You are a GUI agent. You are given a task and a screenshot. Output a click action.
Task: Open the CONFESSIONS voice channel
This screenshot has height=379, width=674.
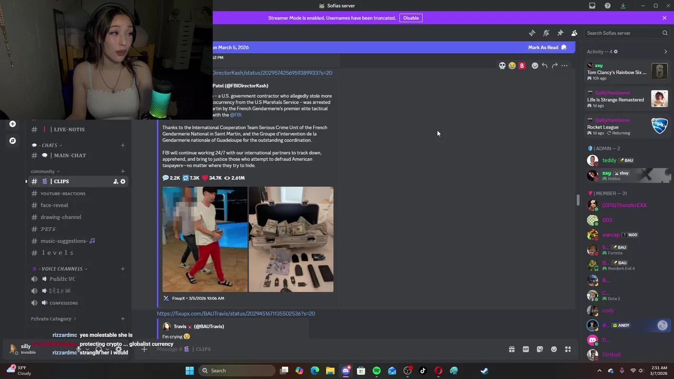click(79, 303)
